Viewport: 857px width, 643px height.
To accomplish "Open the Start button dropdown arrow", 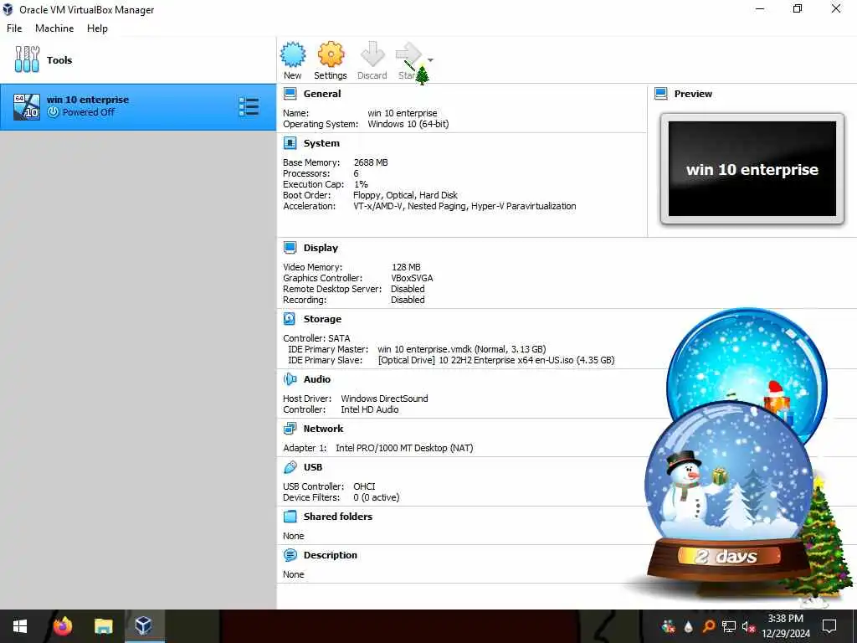I will tap(431, 60).
